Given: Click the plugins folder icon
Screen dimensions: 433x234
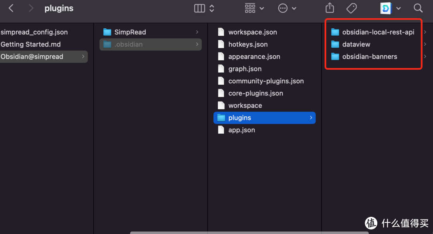Looking at the screenshot, I should [221, 117].
